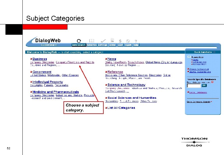Open the Patents link
Image resolution: width=224 pixels, height=155 pixels.
[49, 85]
